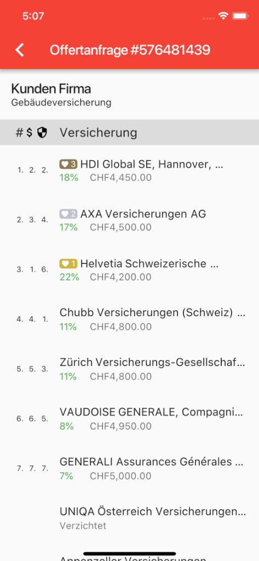Tap Offertanfrage #576481439 header title
Viewport: 259px width, 561px height.
tap(130, 50)
